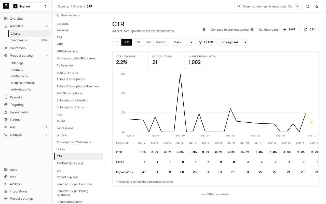
Task: Collapse the Product catalog chevron
Action: [x=47, y=56]
